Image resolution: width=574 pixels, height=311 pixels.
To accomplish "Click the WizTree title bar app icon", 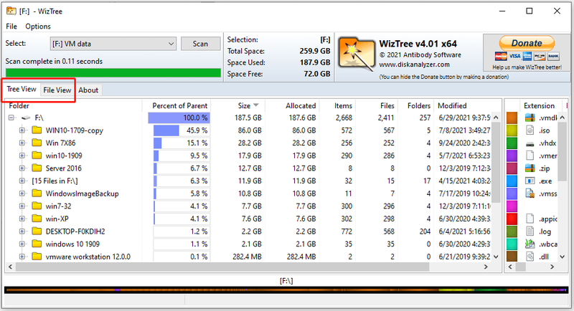I will (x=11, y=11).
